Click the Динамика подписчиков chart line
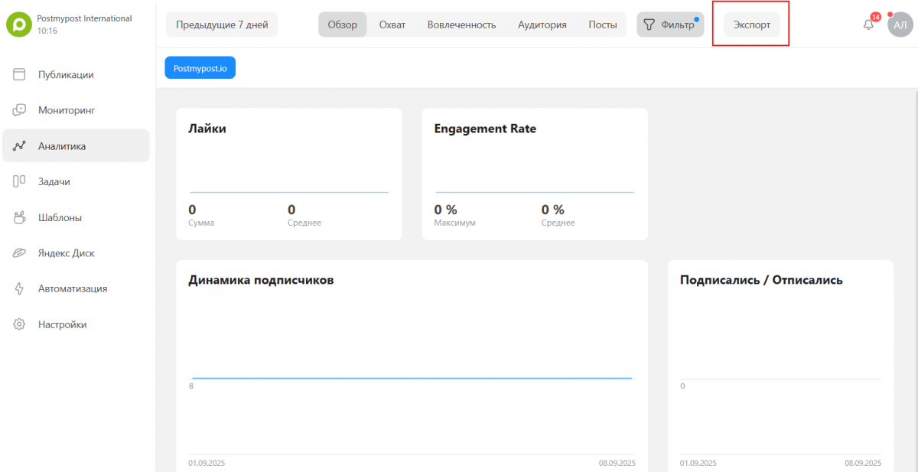 coord(412,378)
